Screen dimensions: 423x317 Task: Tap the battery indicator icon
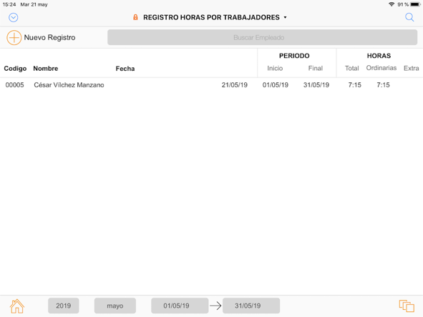(415, 4)
